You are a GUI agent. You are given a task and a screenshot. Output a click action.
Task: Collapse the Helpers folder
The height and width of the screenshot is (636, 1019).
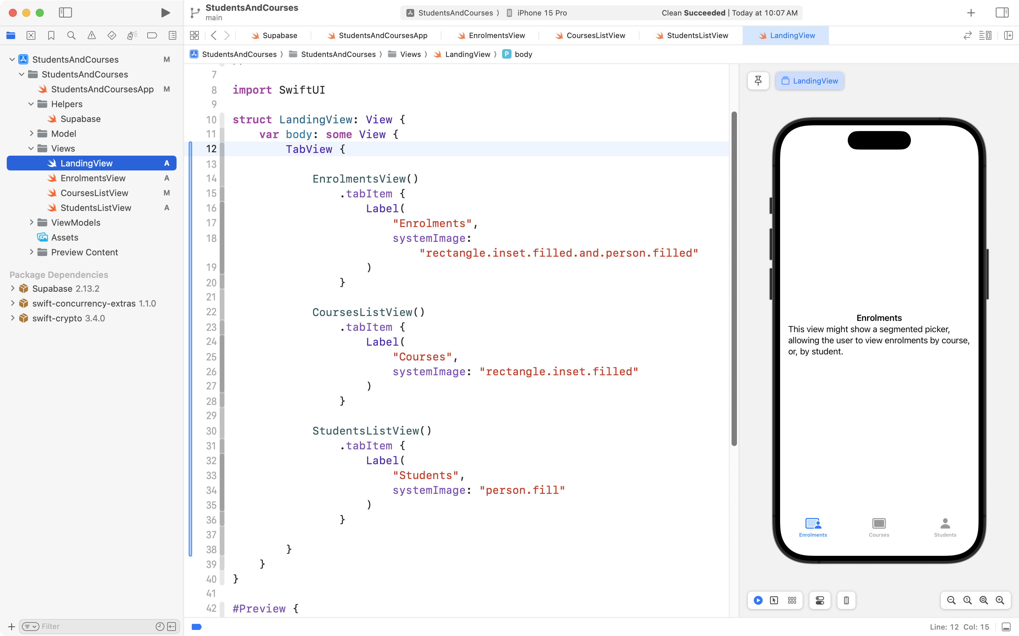pos(31,104)
